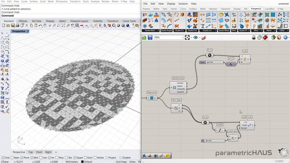Click the blue render sphere icon in Rhino
Screen dimensions: 290x163
point(128,25)
